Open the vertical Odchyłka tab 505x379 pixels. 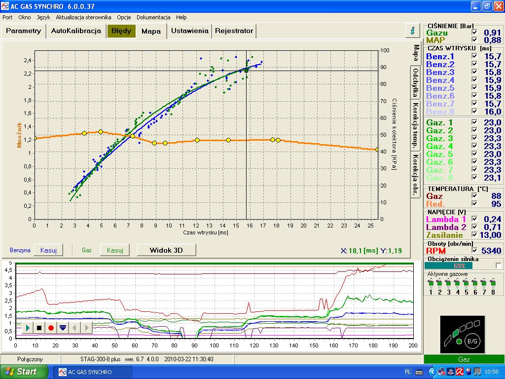click(416, 83)
